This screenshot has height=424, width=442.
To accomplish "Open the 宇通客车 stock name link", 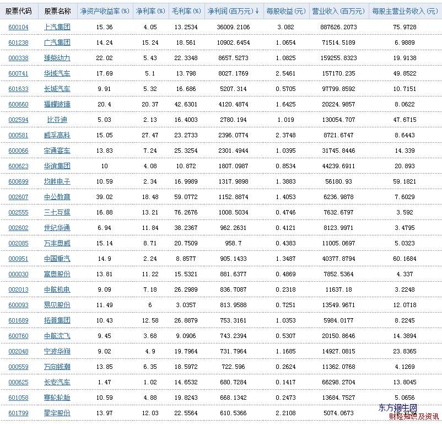I will [x=57, y=151].
